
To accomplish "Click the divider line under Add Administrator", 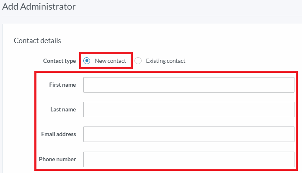I will click(x=152, y=16).
